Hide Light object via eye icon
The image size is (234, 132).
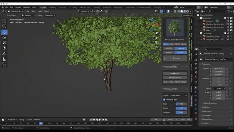click(x=228, y=30)
